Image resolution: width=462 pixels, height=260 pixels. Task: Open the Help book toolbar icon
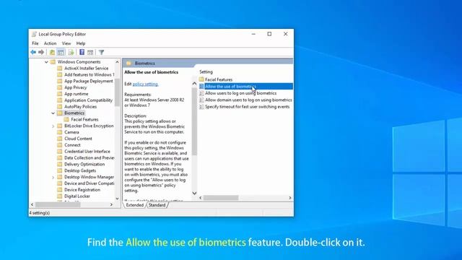pos(82,52)
